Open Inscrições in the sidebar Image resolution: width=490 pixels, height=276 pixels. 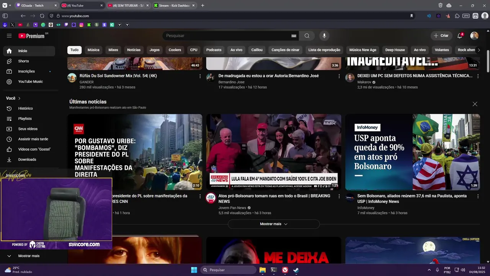coord(29,71)
